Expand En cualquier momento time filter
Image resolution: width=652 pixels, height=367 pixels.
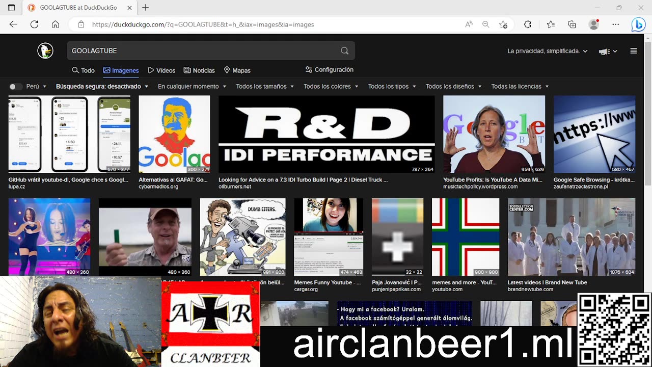pyautogui.click(x=192, y=87)
